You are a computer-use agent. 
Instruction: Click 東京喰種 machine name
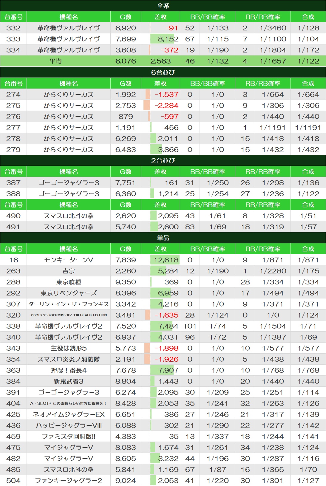(x=69, y=282)
